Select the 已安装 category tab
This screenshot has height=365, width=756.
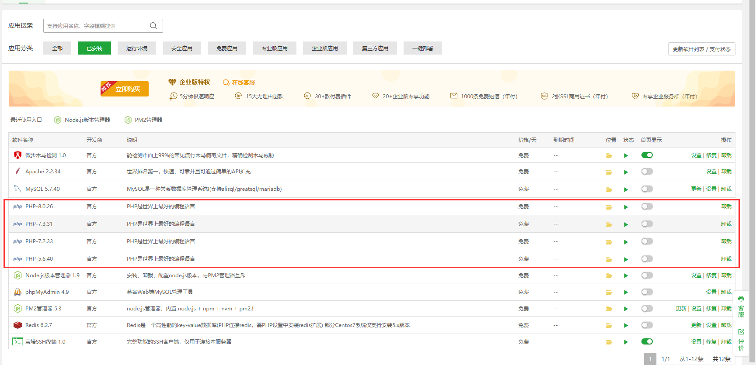(94, 48)
